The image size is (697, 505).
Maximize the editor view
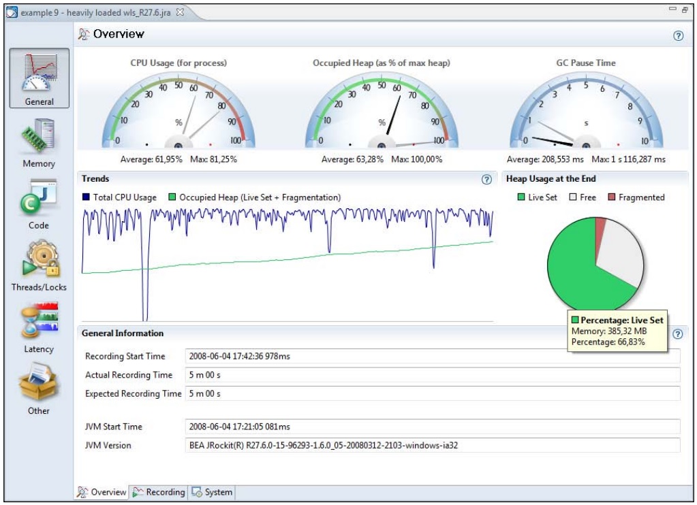[685, 10]
